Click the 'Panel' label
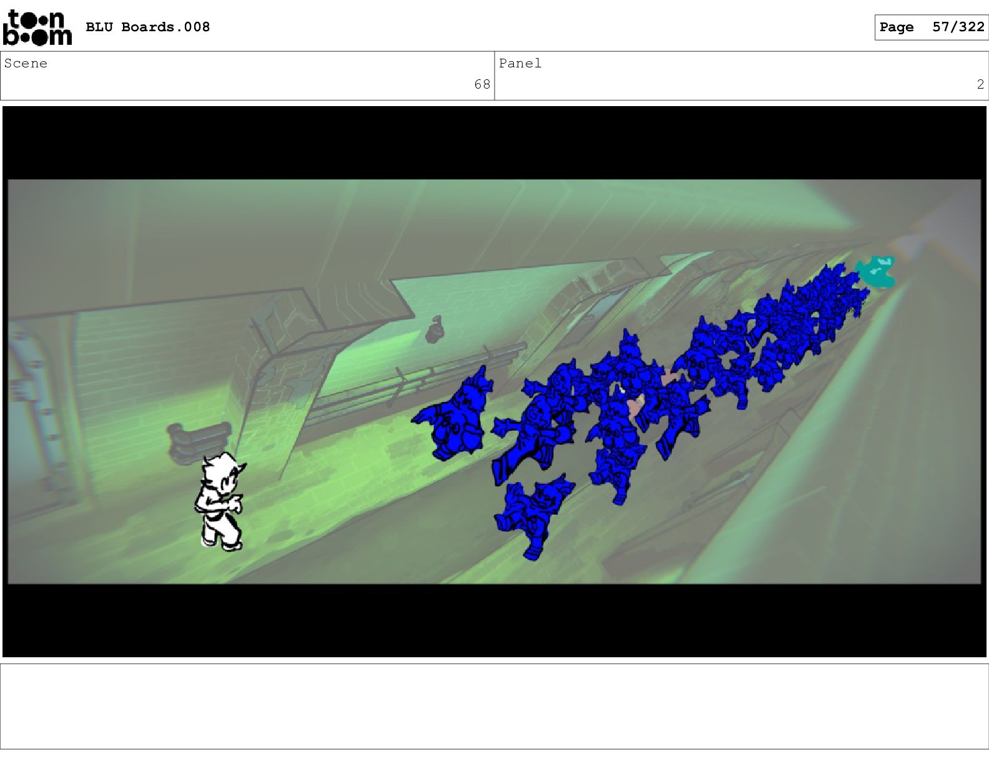Screen dimensions: 989x764 (520, 63)
